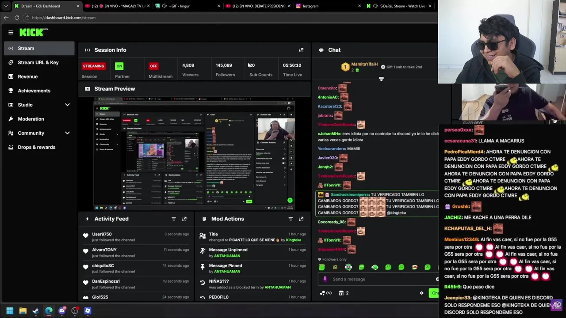Collapse the chat leaderboard chevron
This screenshot has height=318, width=566.
click(381, 79)
